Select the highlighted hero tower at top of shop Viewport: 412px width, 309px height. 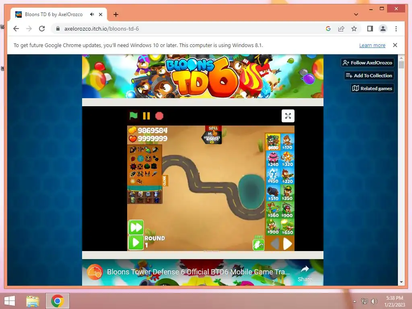(x=273, y=142)
